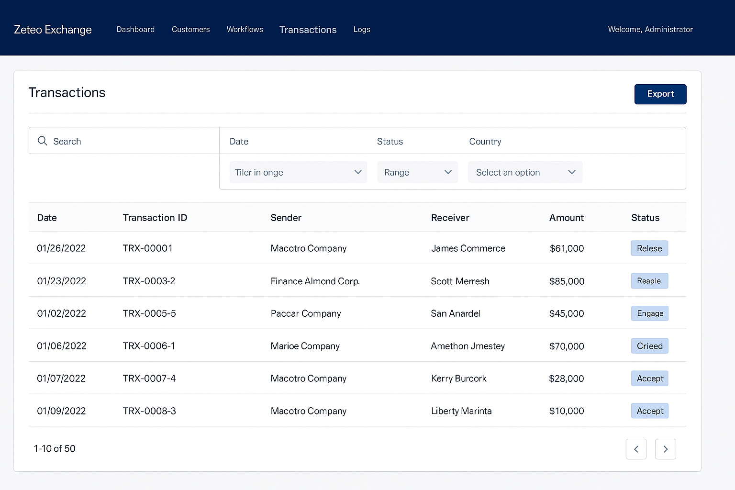Go to the previous page of transactions
This screenshot has height=490, width=735.
coord(636,449)
